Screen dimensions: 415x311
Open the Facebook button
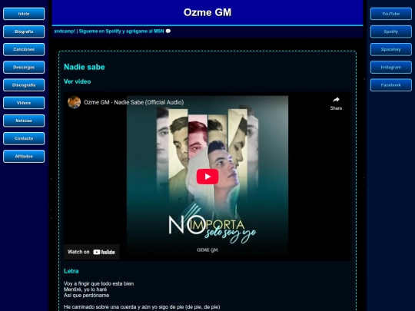391,85
